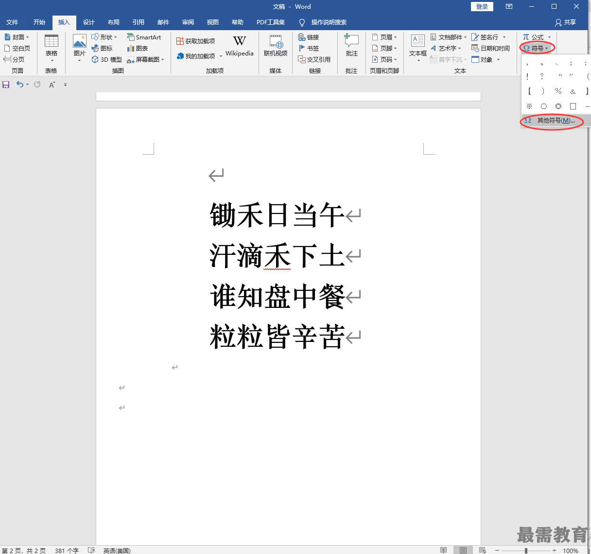Viewport: 591px width, 554px height.
Task: Click the zoom slider handle
Action: coord(526,551)
